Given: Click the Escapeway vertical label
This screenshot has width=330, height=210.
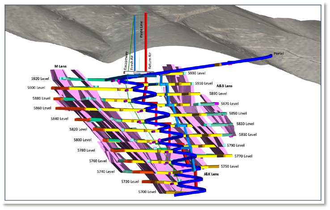Looking at the screenshot, I should click(x=126, y=60).
